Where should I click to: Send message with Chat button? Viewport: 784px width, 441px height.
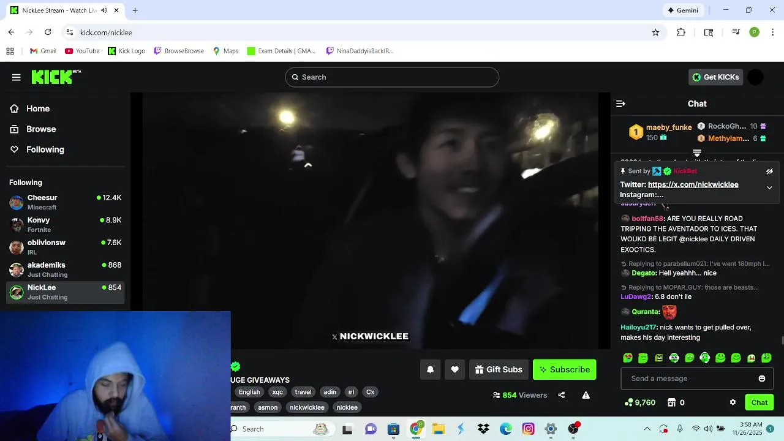pyautogui.click(x=759, y=402)
